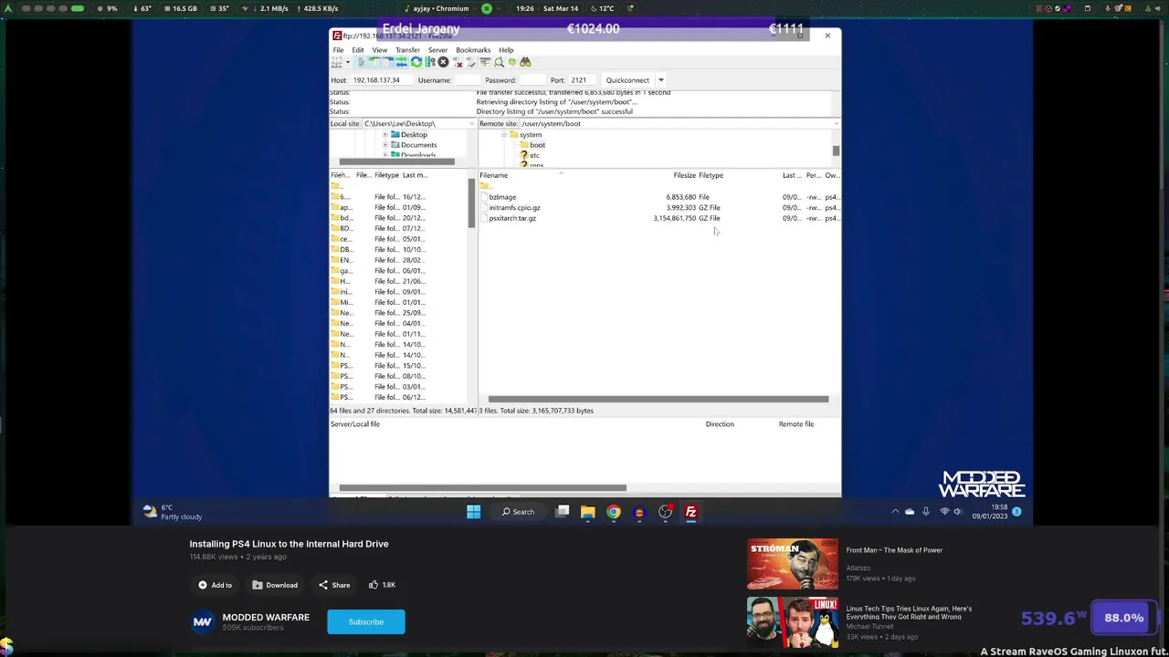Open the Bookmarks menu in FileZilla
The image size is (1169, 657).
[x=473, y=50]
